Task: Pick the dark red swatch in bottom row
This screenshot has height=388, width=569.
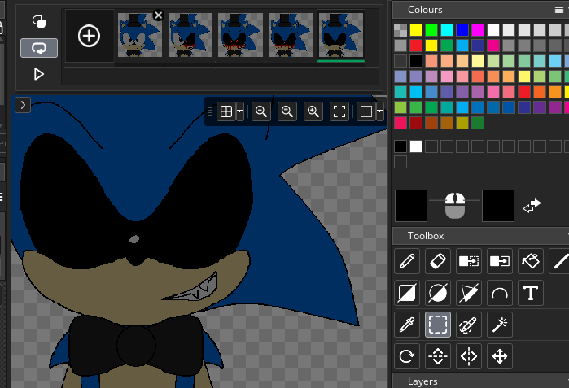Action: coord(416,123)
